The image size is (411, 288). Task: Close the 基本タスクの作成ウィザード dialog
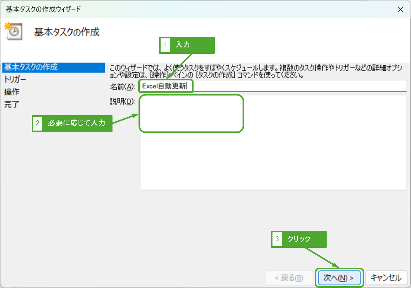tap(400, 9)
